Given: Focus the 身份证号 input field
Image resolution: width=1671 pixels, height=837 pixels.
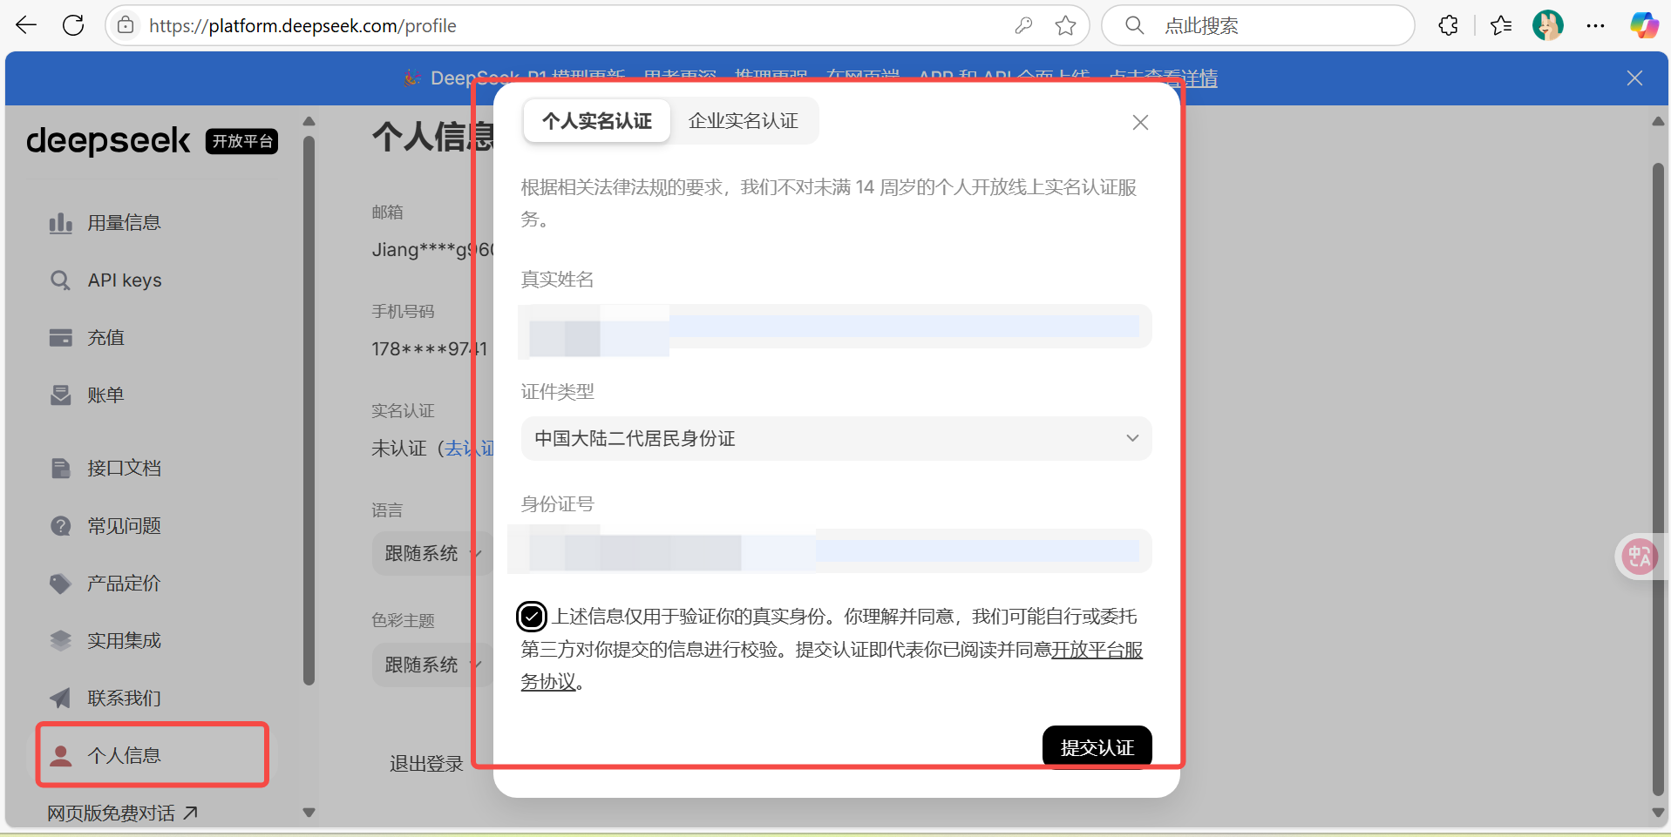Looking at the screenshot, I should 836,550.
